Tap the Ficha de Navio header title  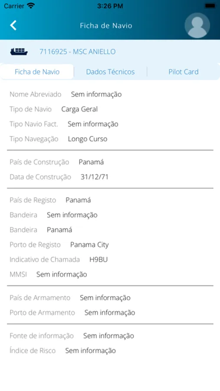106,26
